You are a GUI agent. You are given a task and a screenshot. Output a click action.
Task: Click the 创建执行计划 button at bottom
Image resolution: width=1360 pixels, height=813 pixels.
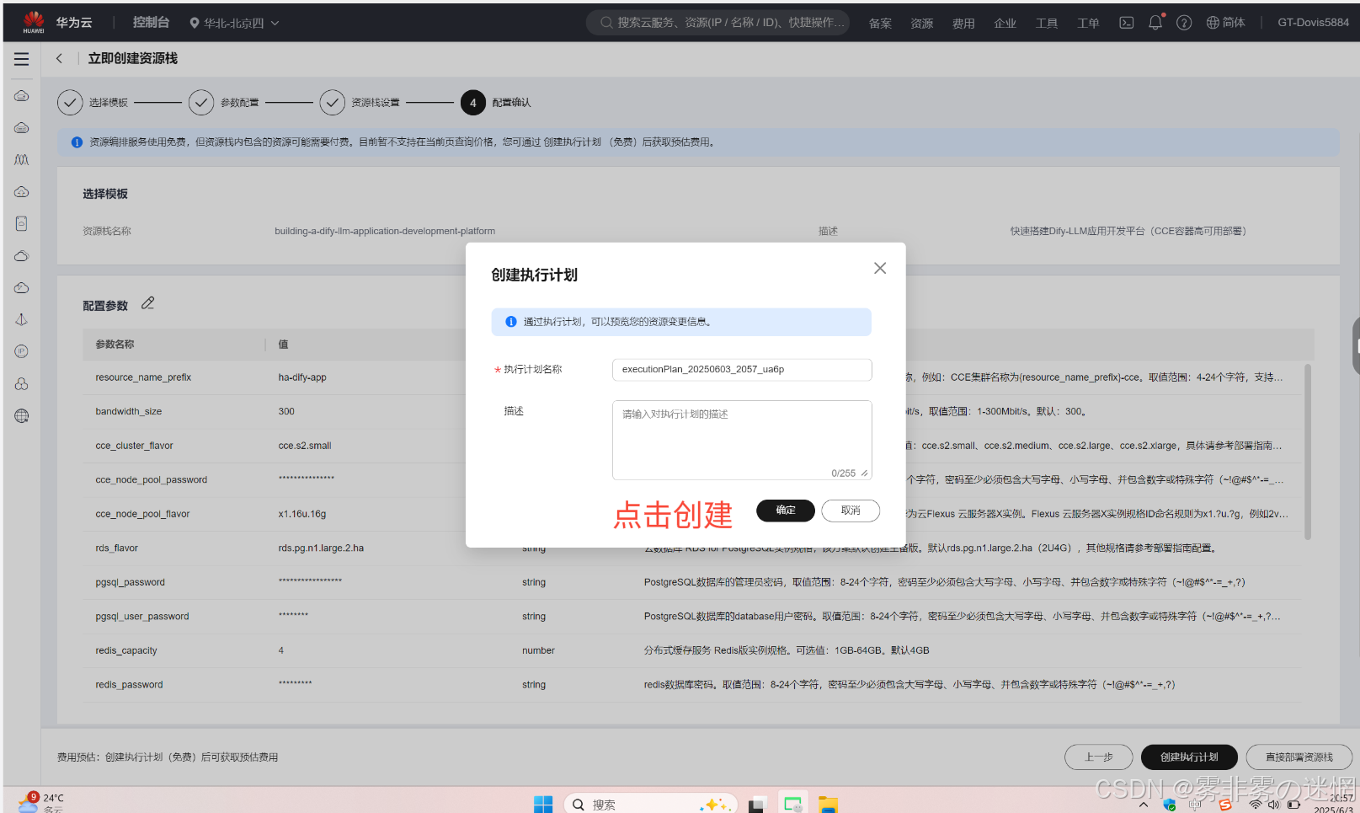pos(1189,757)
